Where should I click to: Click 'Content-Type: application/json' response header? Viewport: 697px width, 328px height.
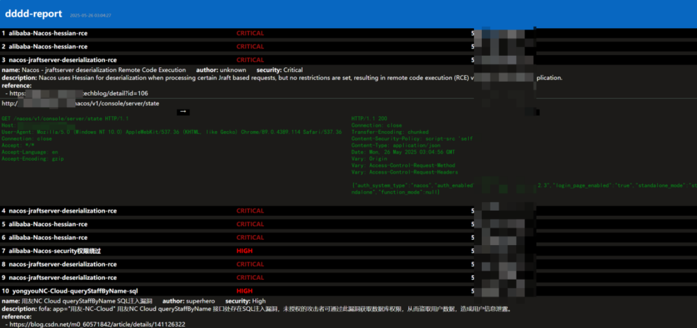click(397, 146)
